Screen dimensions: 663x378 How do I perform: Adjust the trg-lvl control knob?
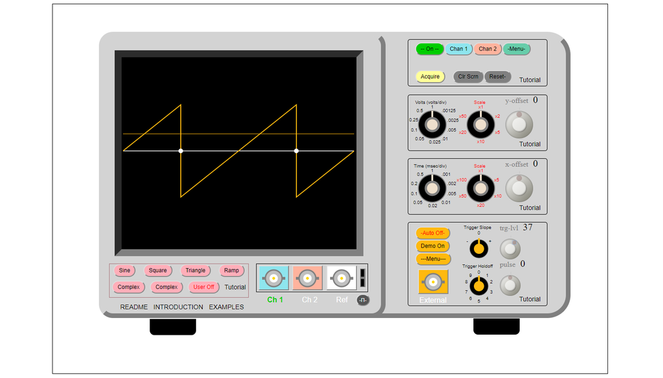(x=510, y=249)
